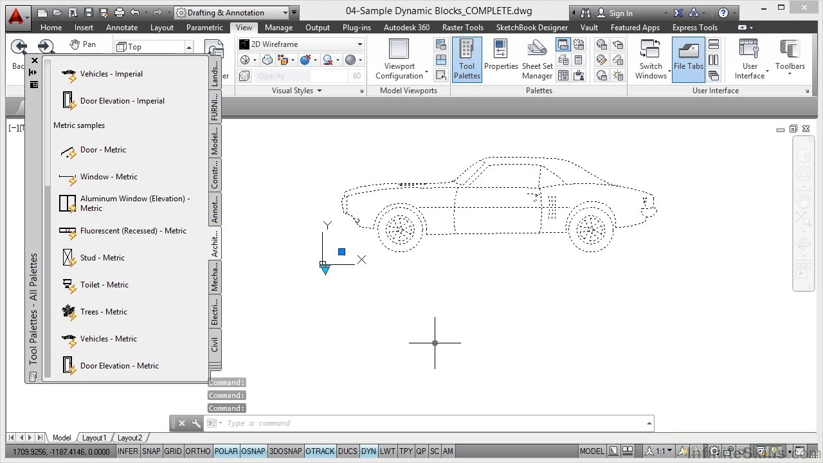
Task: Click the Switch Windows button
Action: click(x=651, y=60)
